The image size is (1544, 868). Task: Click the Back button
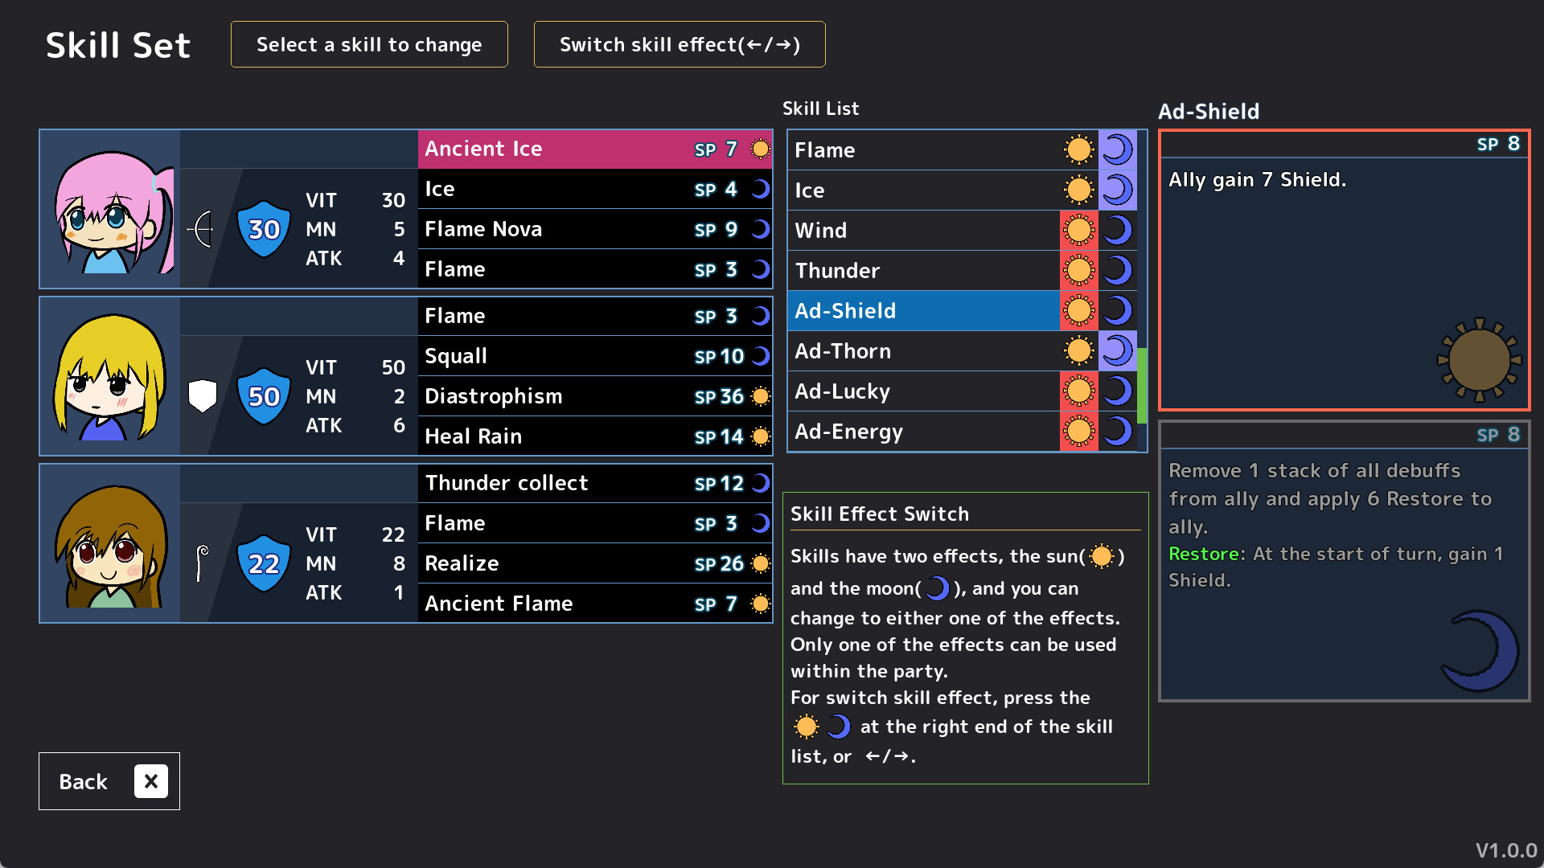click(x=109, y=780)
